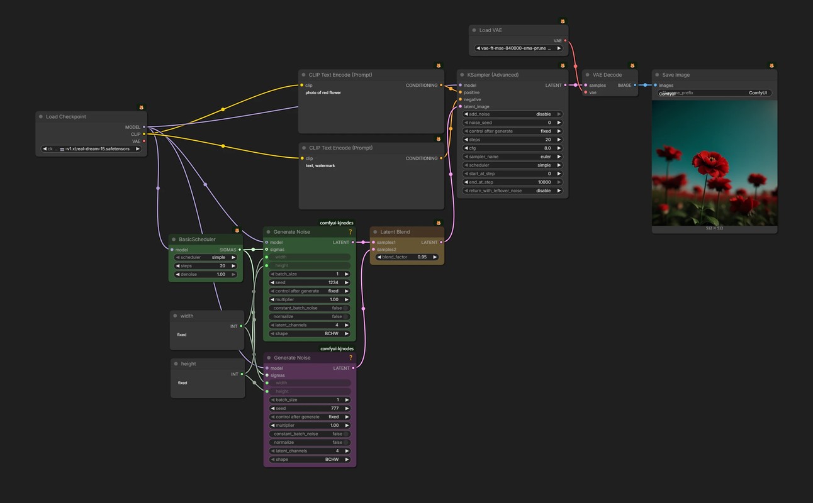Screen dimensions: 813x503
Task: Click the 'photo of red flower' prompt text box
Action: pos(371,110)
